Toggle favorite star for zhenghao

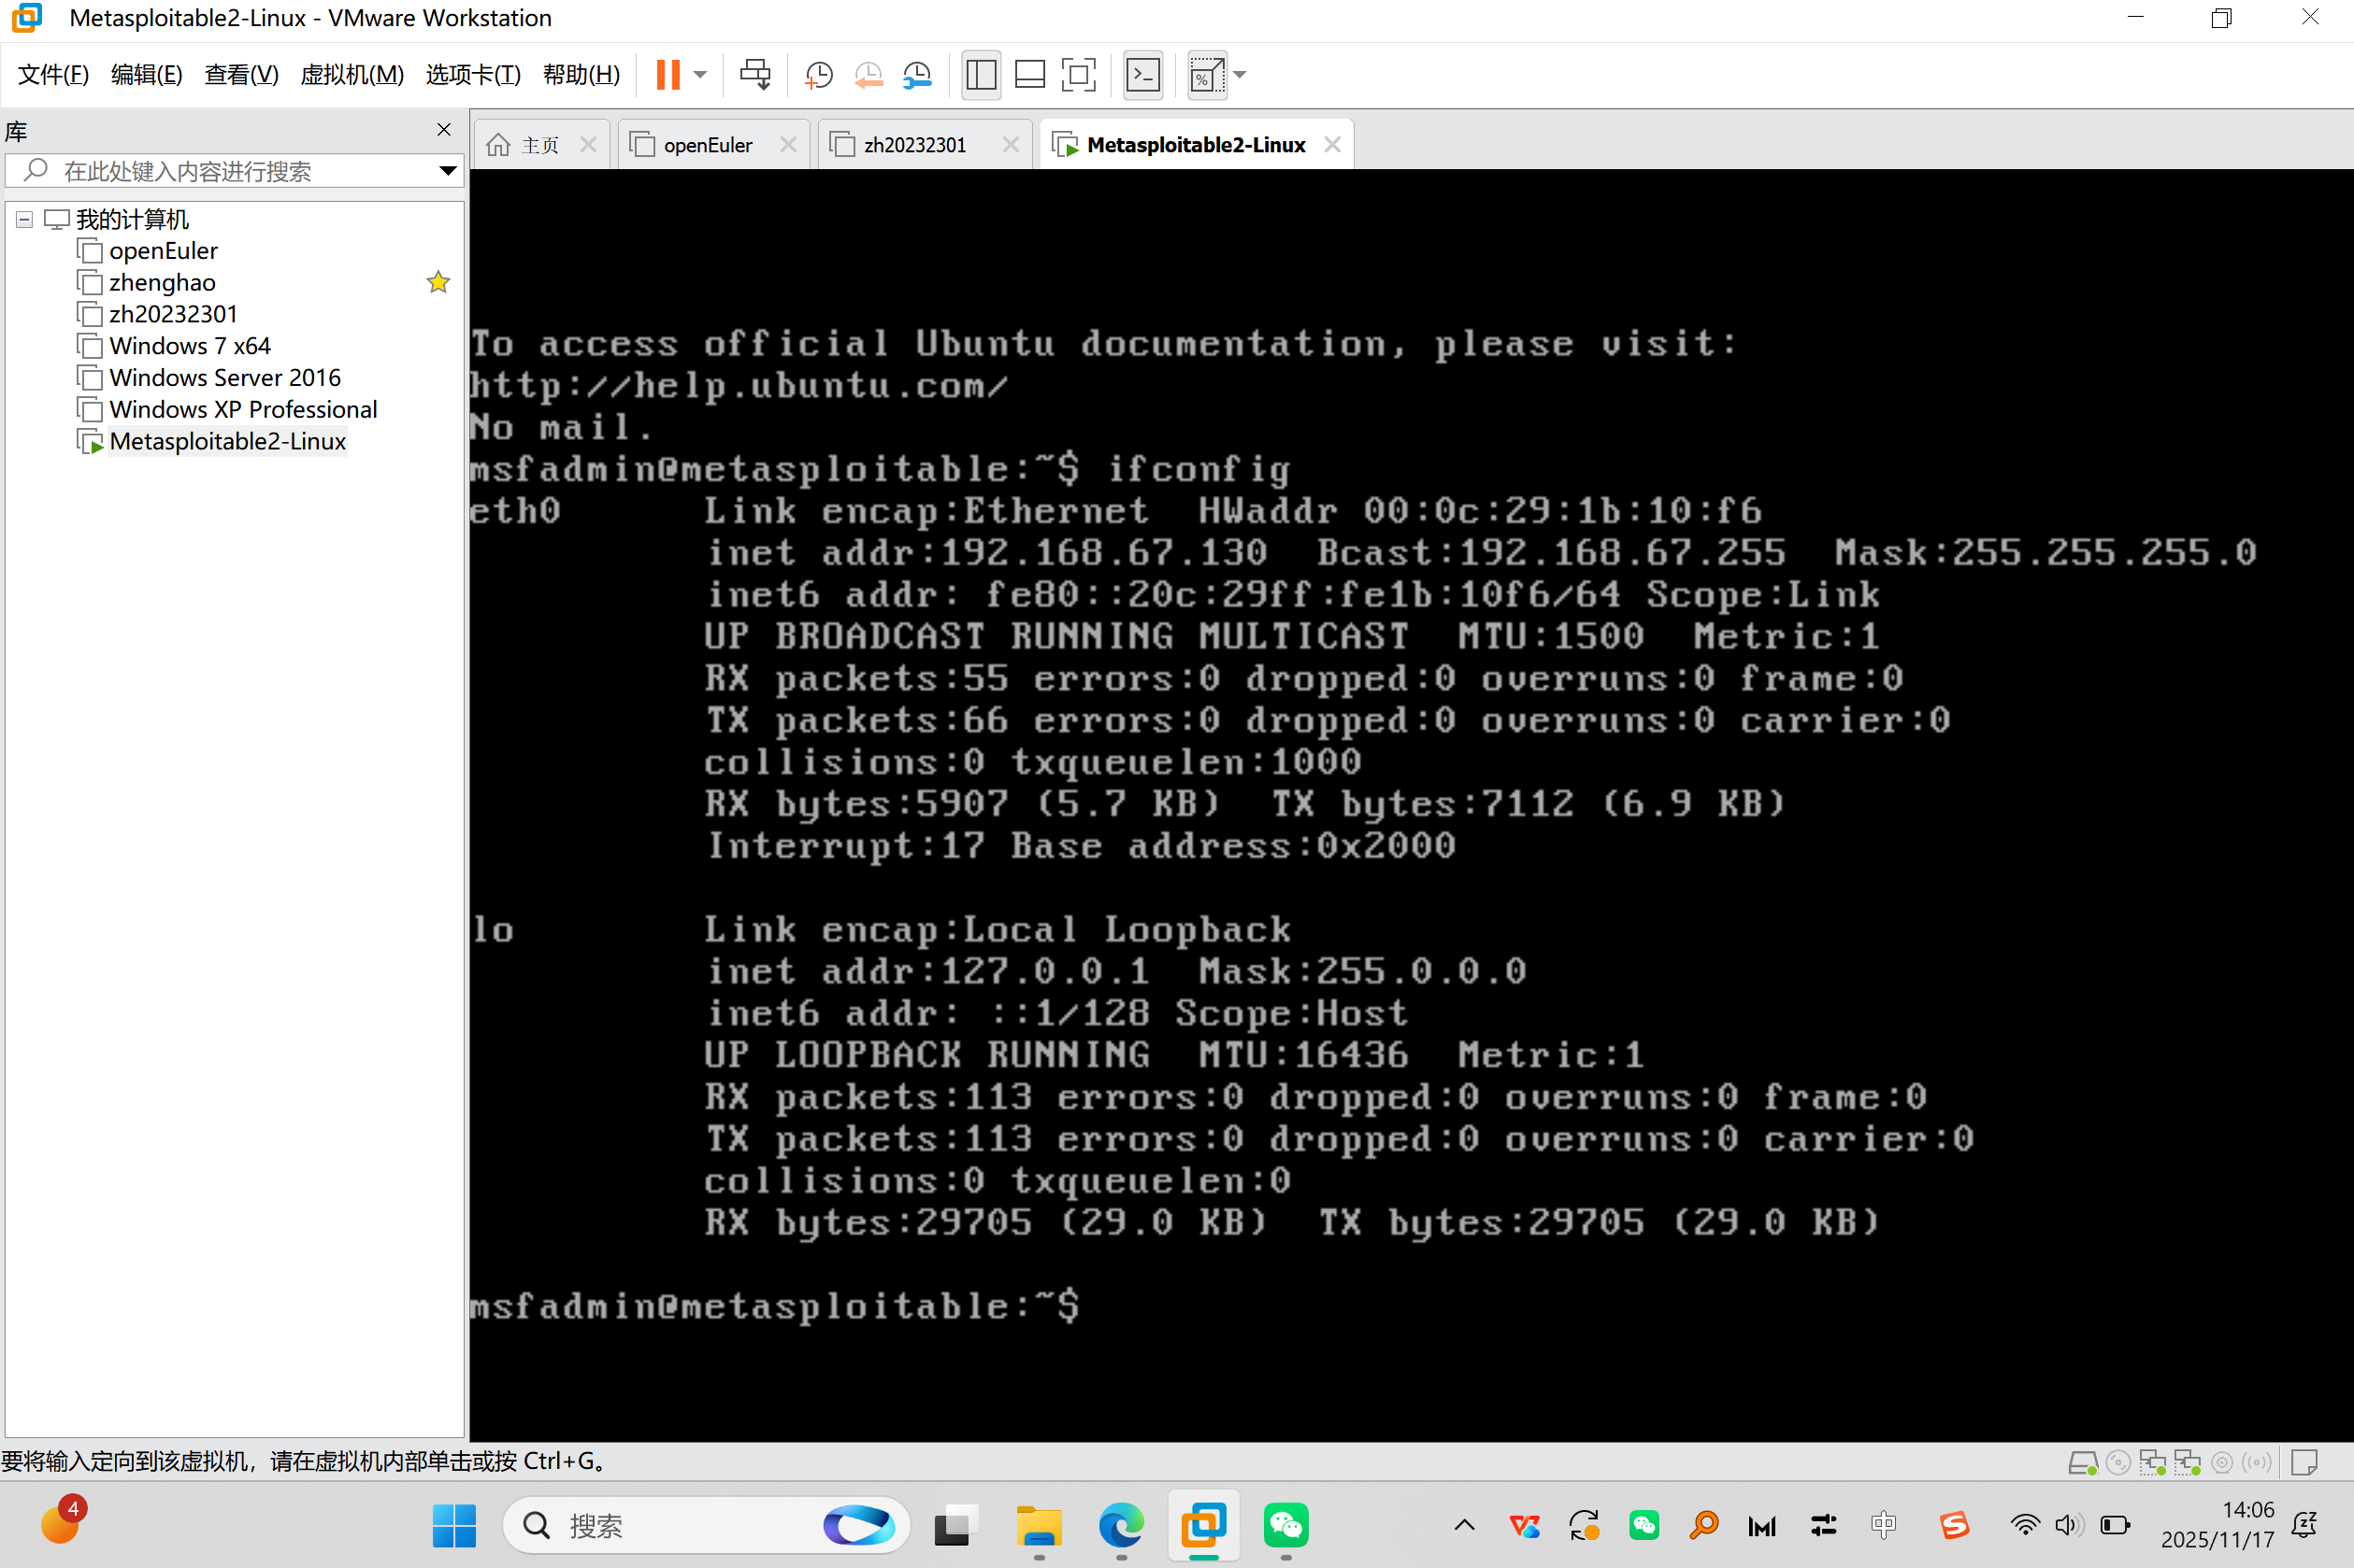(x=438, y=283)
